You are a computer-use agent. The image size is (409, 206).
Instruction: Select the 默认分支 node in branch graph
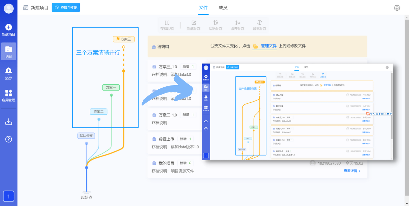click(86, 136)
